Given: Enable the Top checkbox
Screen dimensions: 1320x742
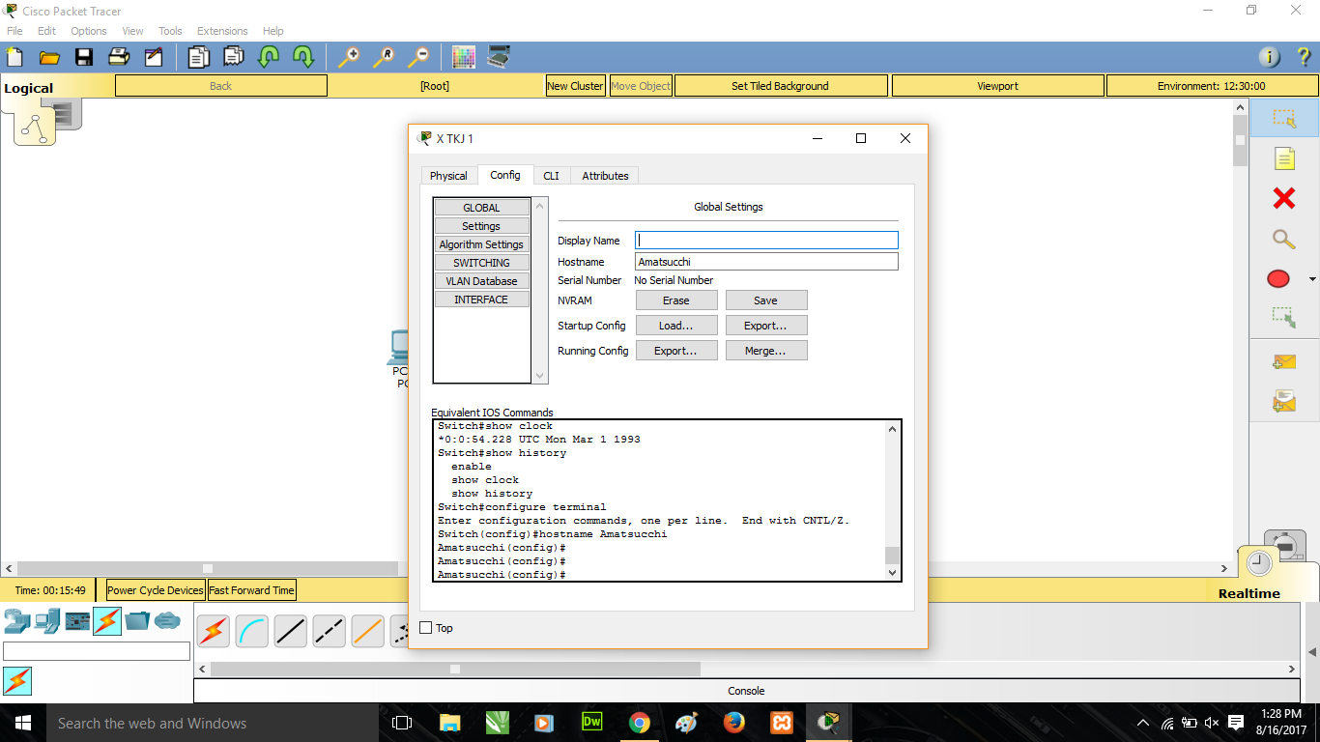Looking at the screenshot, I should coord(426,628).
